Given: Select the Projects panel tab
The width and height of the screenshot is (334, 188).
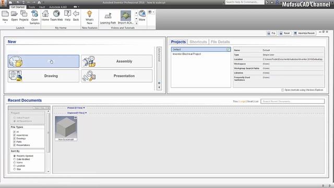Looking at the screenshot, I should [178, 42].
